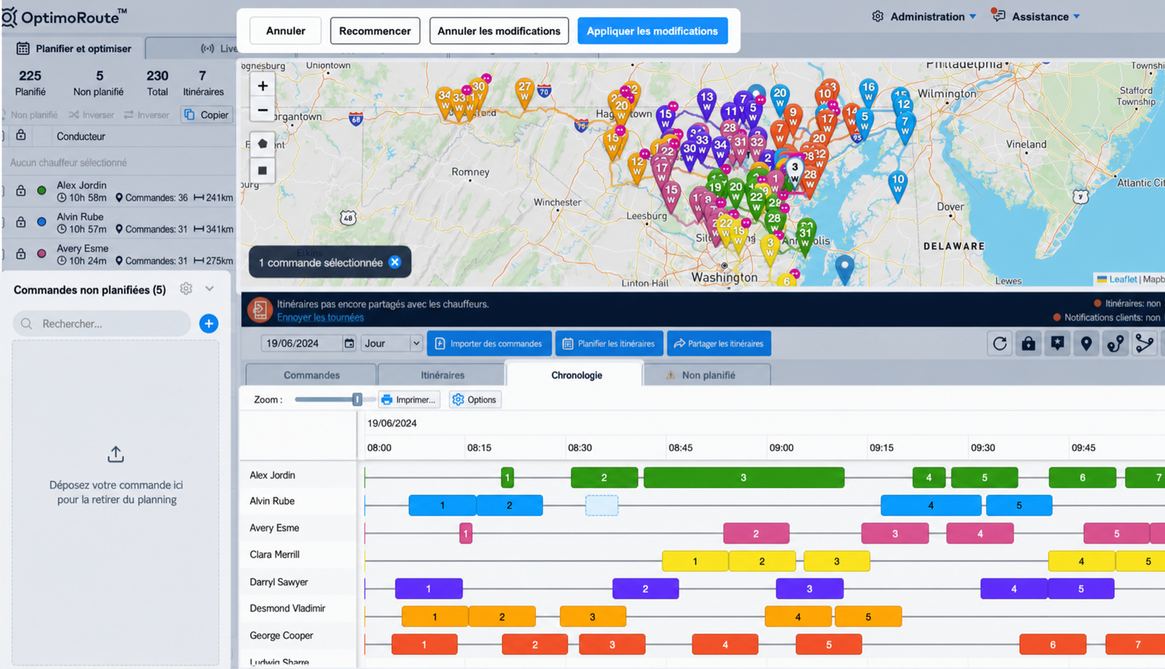Click the blue color dot for Alvin Rube
Screen dimensions: 1165x669
(42, 222)
